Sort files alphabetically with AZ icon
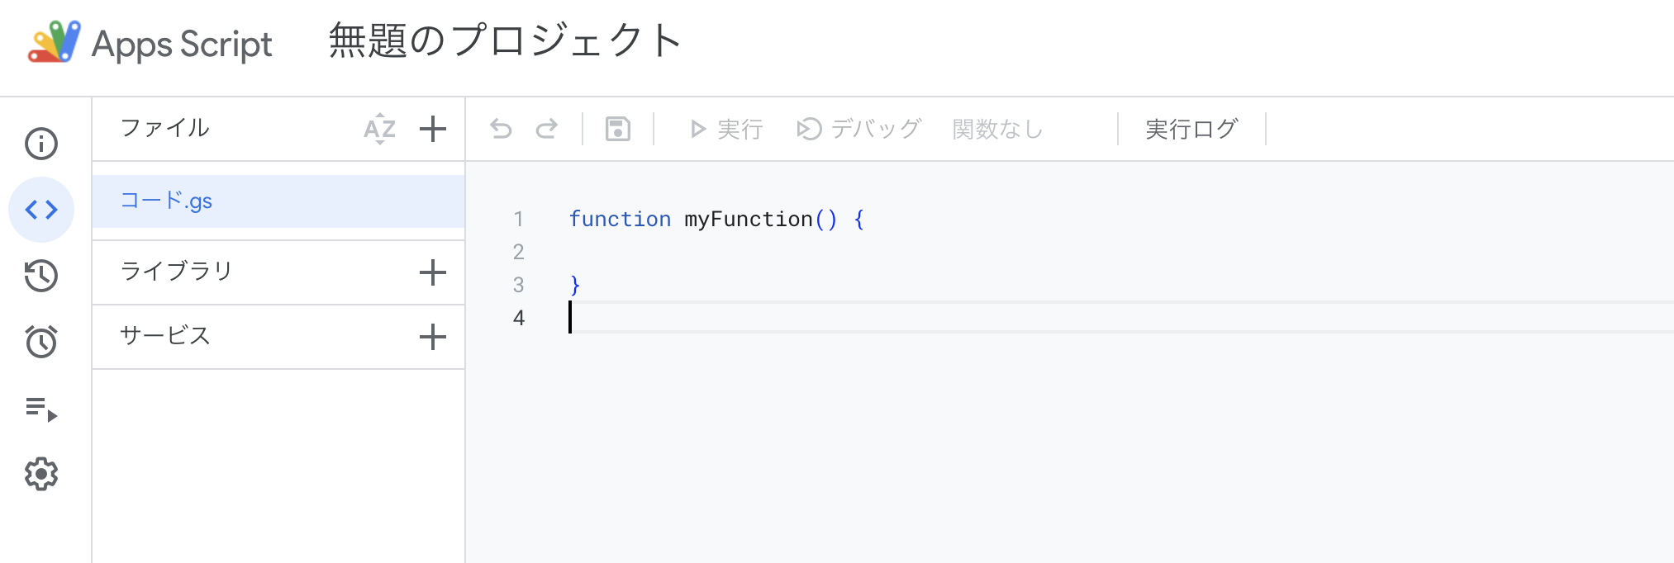 [379, 129]
